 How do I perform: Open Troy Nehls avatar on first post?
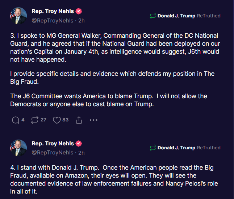(x=18, y=16)
